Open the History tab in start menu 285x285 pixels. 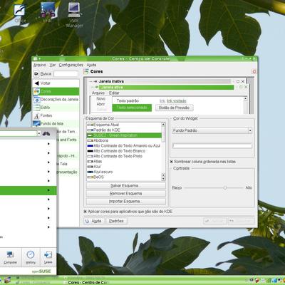pyautogui.click(x=31, y=257)
